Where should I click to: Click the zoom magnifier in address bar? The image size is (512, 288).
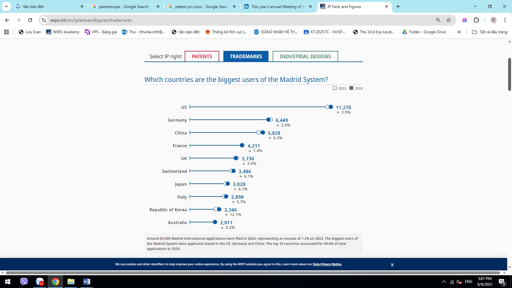tap(438, 20)
